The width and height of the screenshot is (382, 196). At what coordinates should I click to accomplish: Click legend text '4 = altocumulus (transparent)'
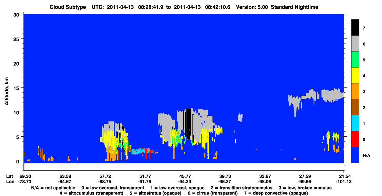tap(91, 193)
